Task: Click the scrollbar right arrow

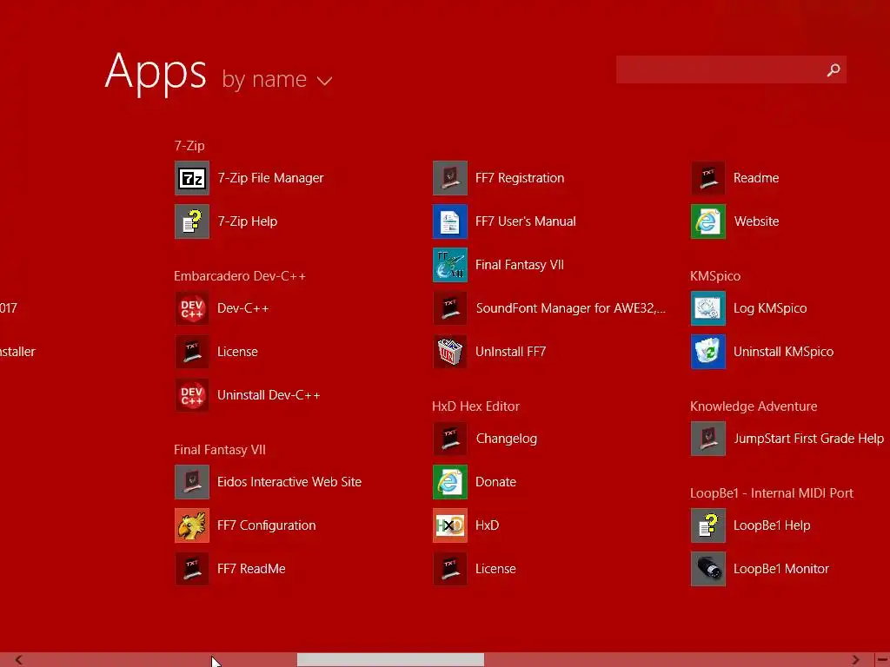Action: pos(856,660)
